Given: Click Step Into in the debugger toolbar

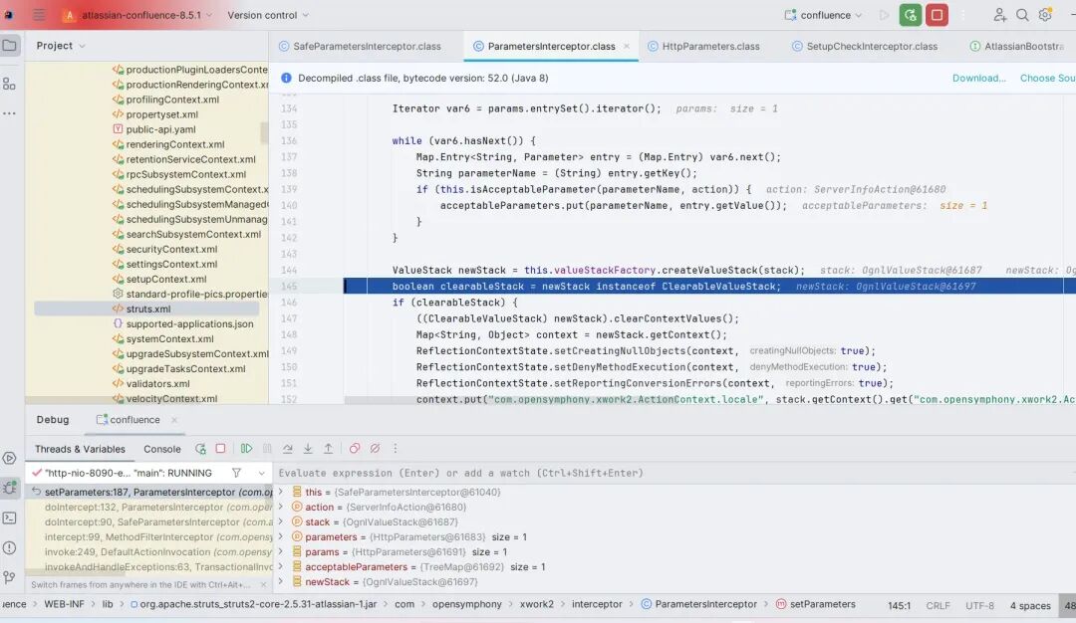Looking at the screenshot, I should click(x=308, y=448).
